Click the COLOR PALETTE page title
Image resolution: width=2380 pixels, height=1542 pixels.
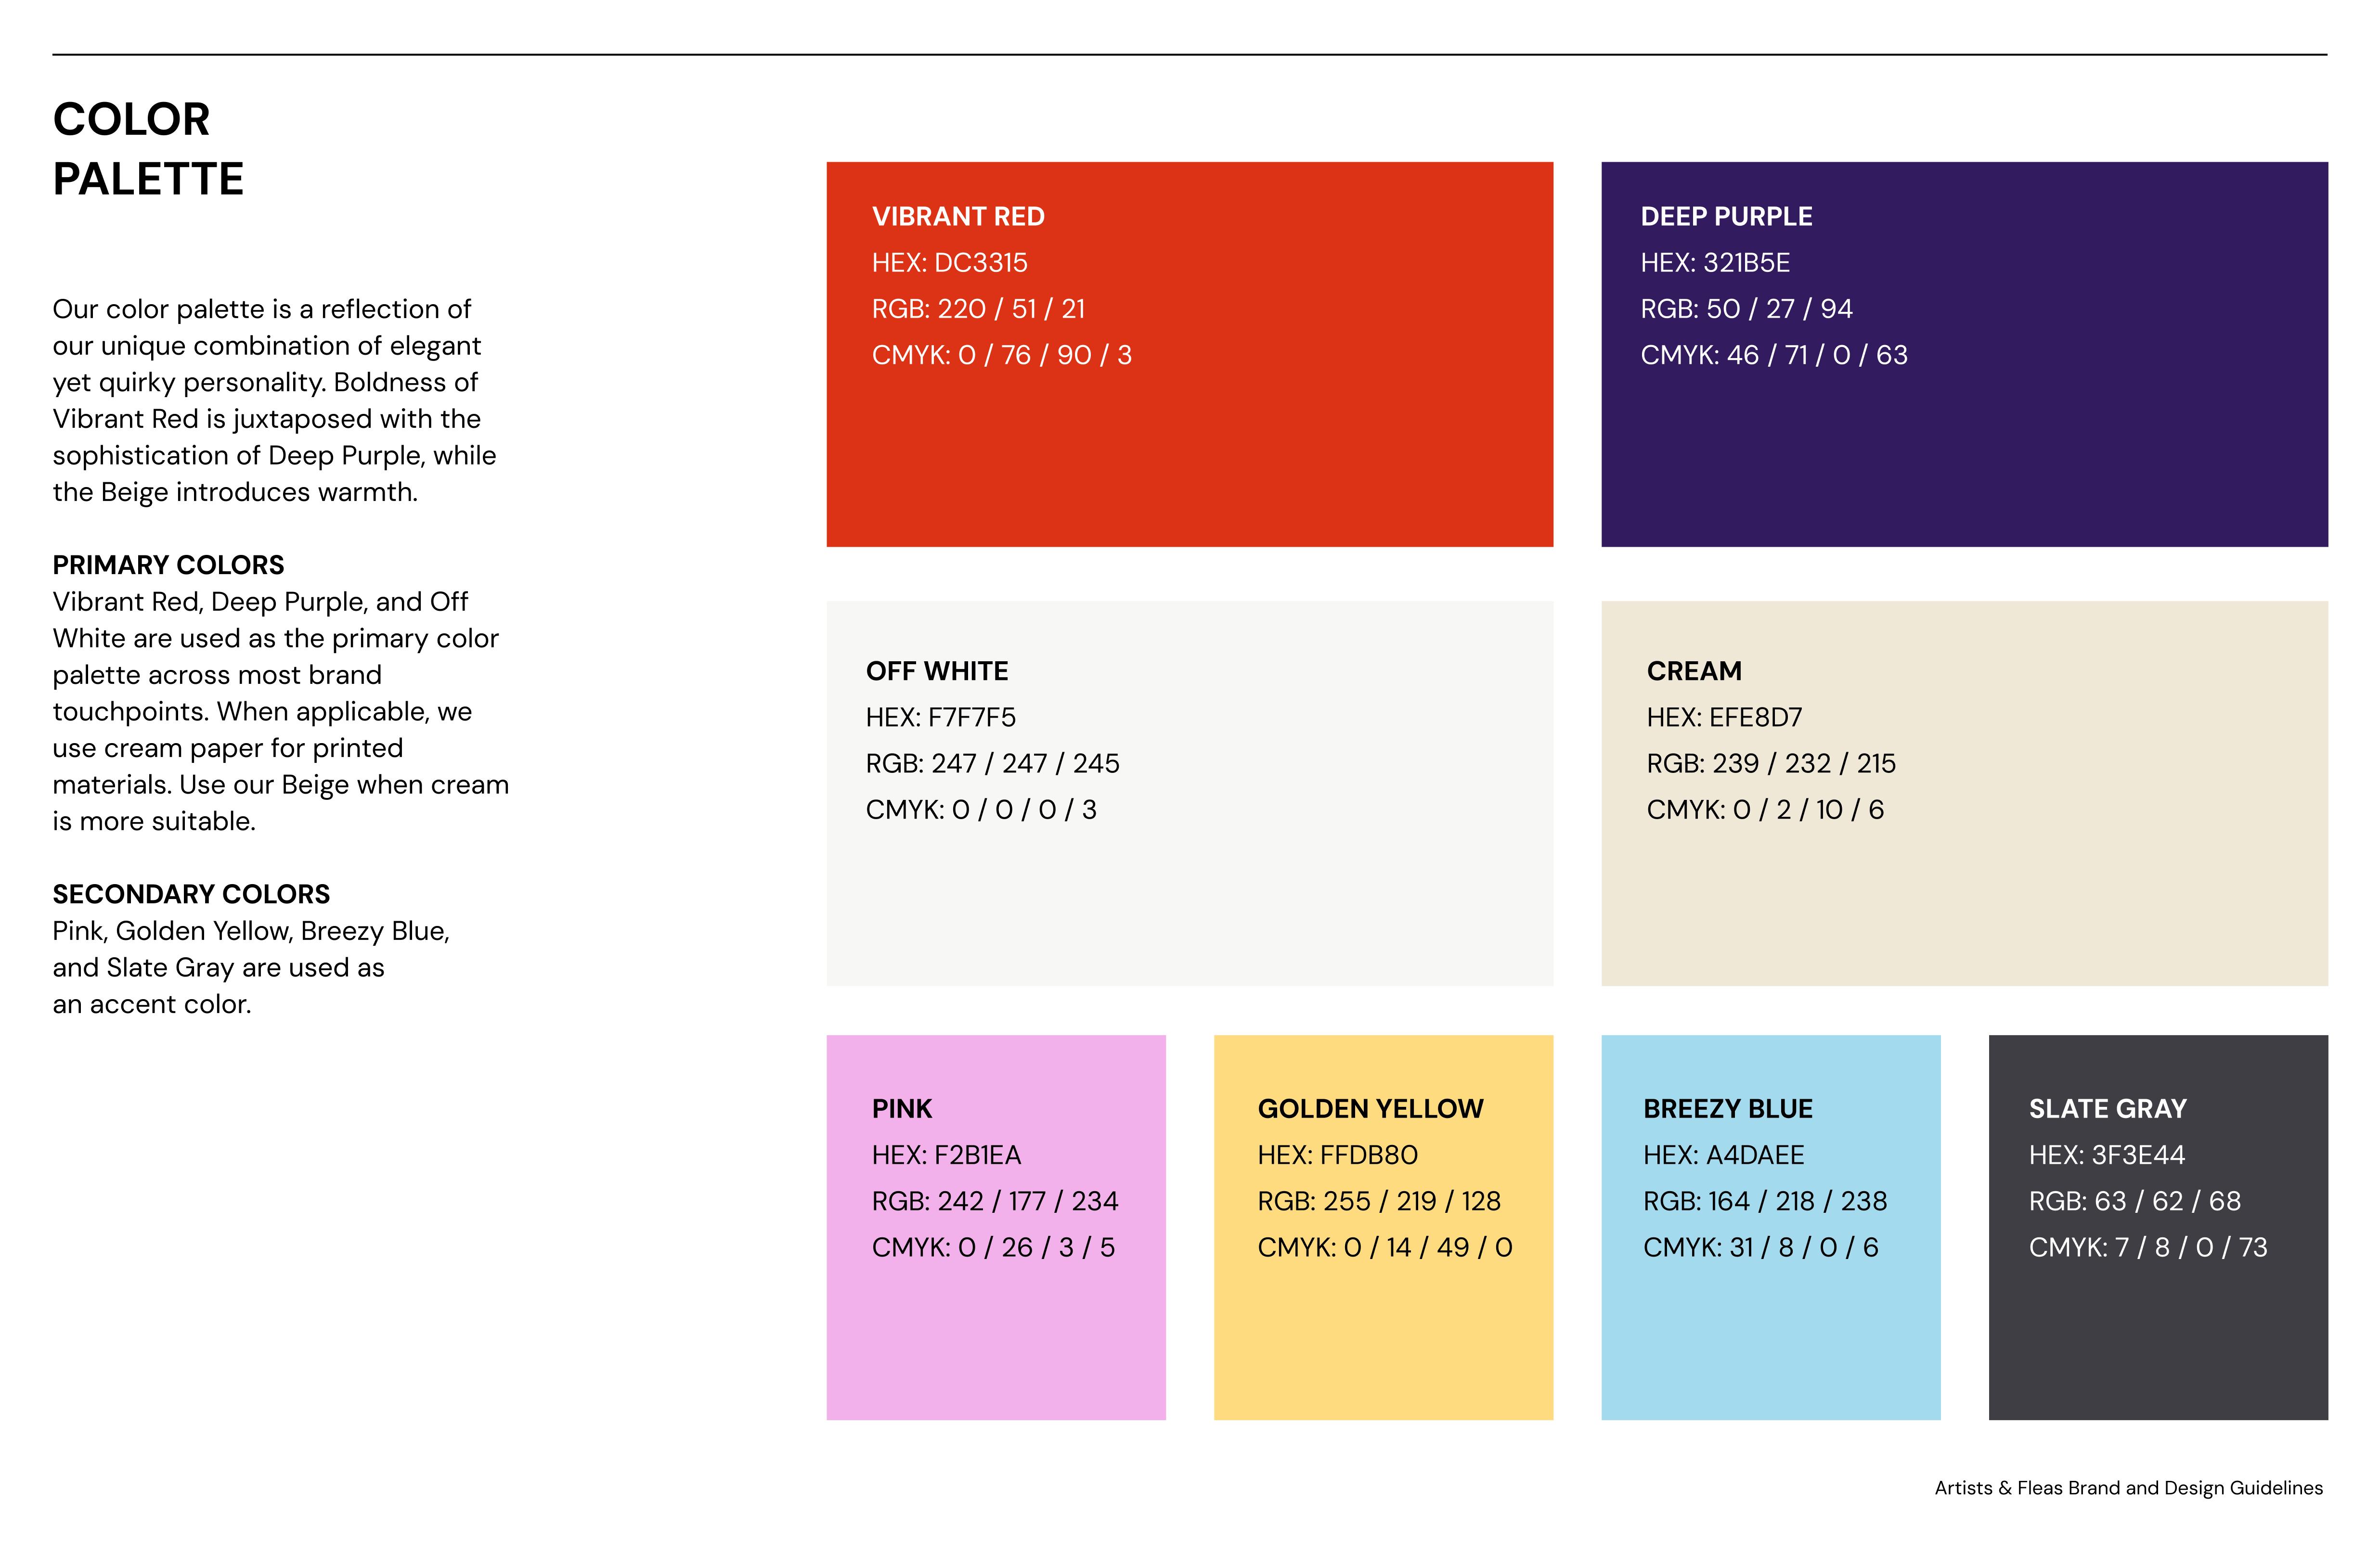[x=148, y=149]
